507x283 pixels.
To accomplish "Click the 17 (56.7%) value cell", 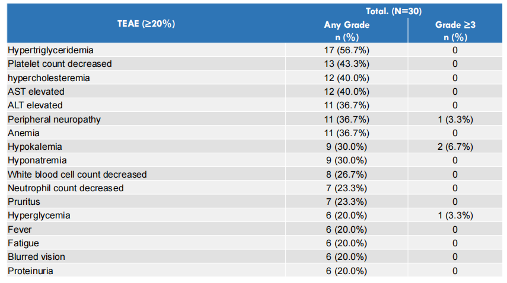I will coord(346,50).
